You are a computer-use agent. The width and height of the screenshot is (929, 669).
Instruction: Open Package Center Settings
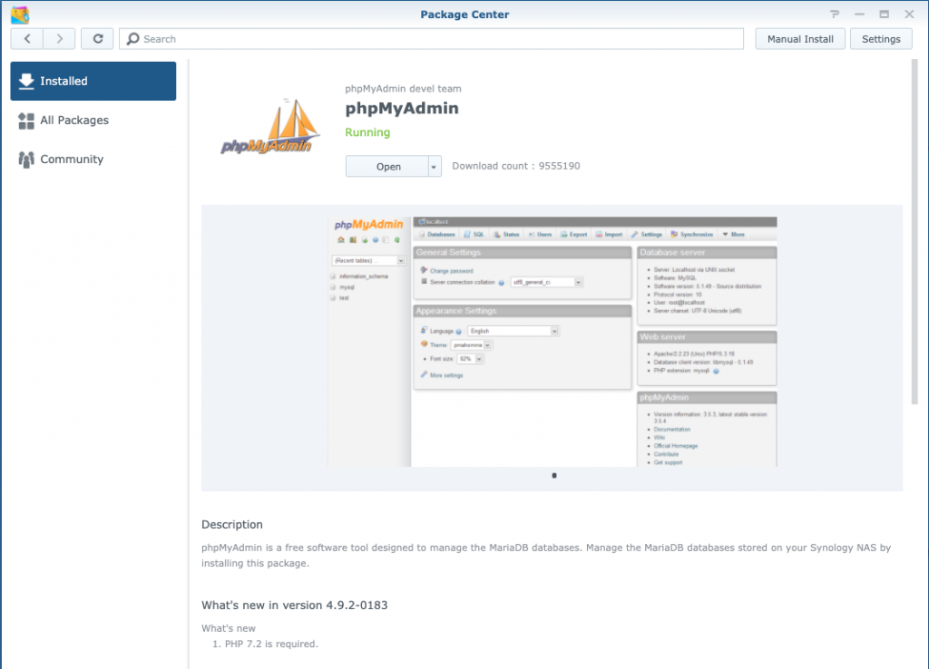pos(881,39)
